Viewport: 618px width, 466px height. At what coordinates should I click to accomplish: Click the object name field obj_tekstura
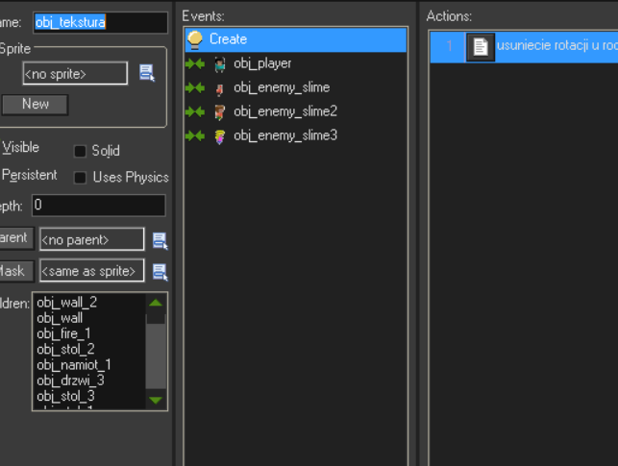(x=87, y=22)
